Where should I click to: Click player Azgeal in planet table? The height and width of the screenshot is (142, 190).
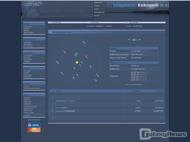pyautogui.click(x=64, y=108)
